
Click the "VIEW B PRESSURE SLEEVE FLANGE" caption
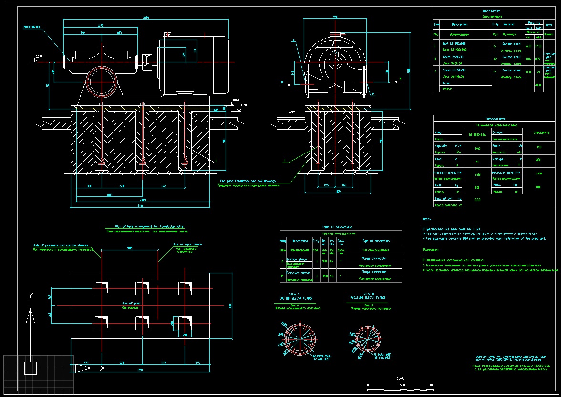(368, 295)
